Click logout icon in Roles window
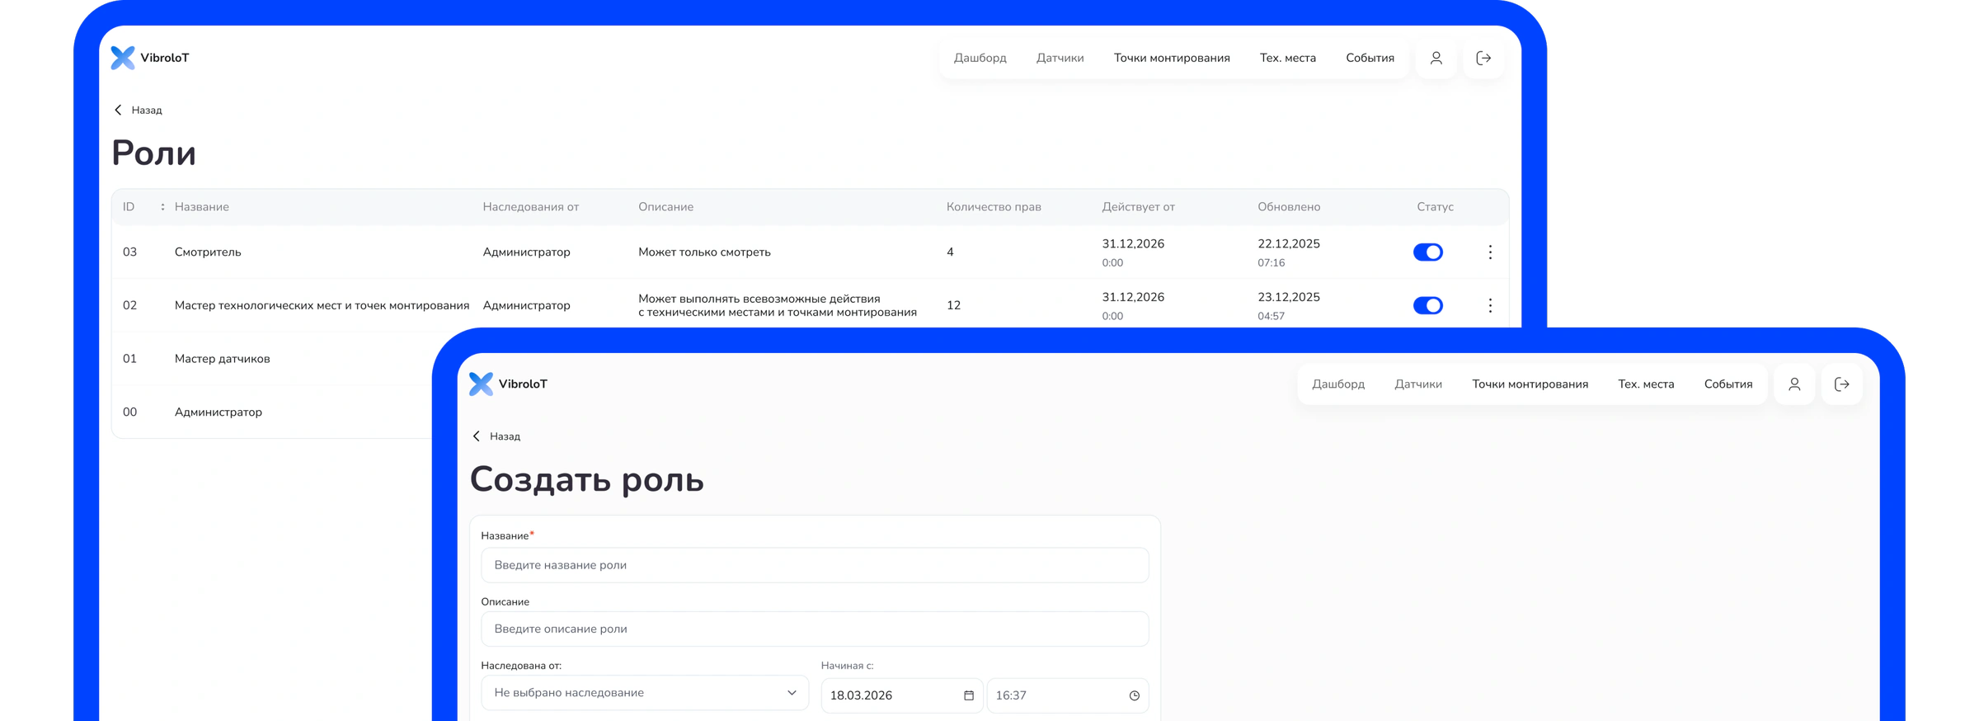1979x721 pixels. [1483, 58]
